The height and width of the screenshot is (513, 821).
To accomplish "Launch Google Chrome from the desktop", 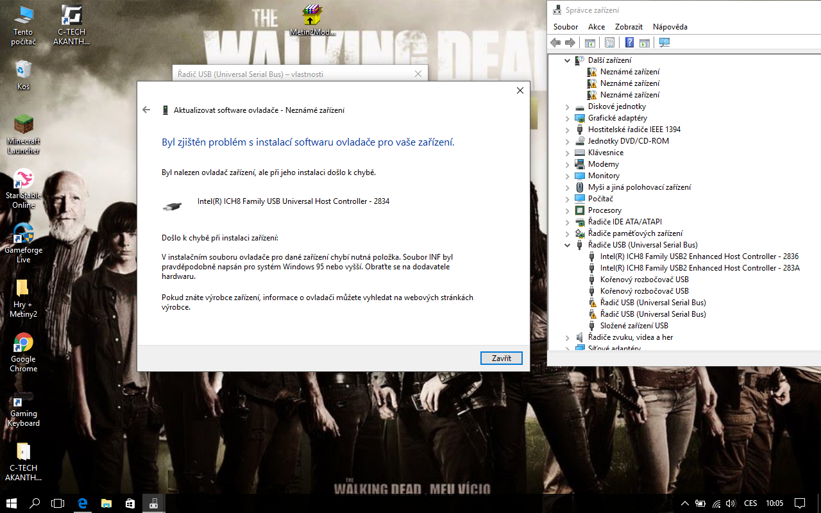I will coord(24,353).
